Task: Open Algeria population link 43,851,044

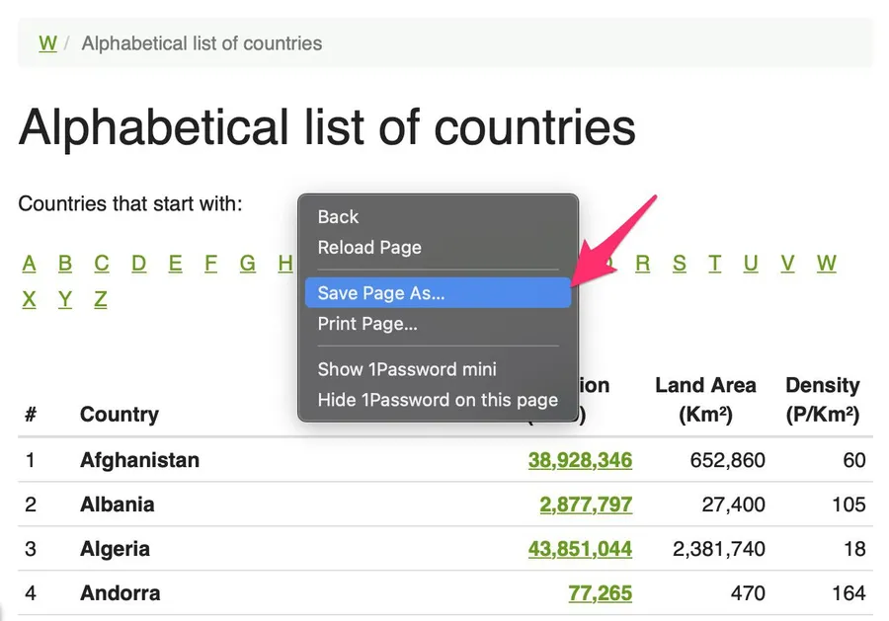Action: (580, 549)
